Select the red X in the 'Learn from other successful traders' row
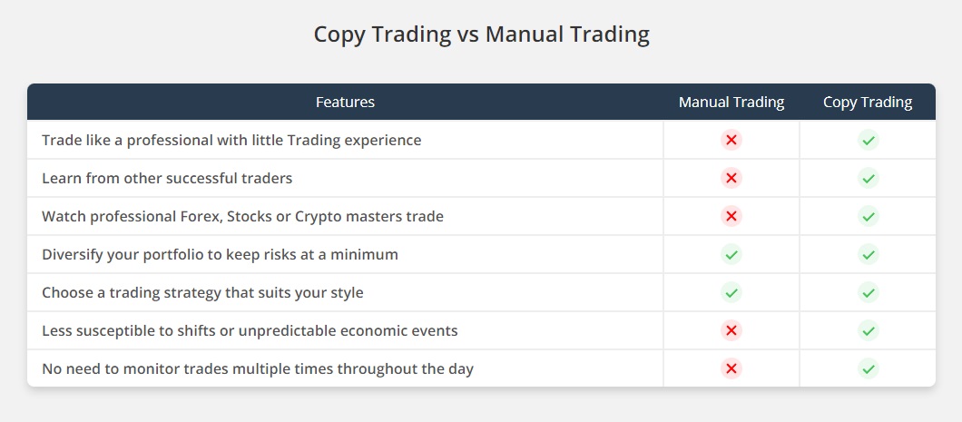962x422 pixels. point(731,178)
